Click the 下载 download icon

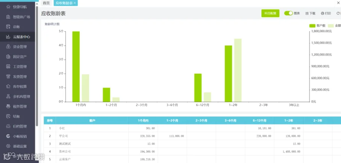coord(307,13)
